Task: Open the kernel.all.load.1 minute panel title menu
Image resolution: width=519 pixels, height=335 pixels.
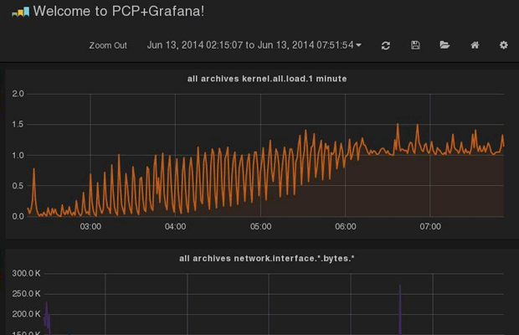Action: (x=266, y=79)
